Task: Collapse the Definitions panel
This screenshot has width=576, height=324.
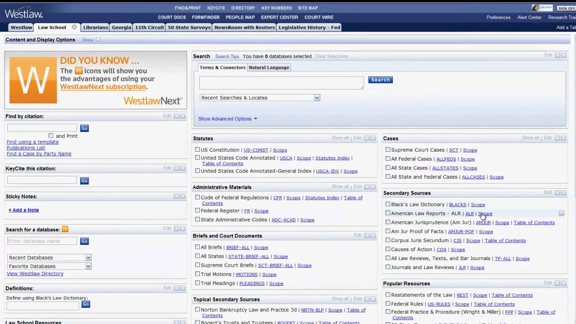Action: click(x=176, y=288)
